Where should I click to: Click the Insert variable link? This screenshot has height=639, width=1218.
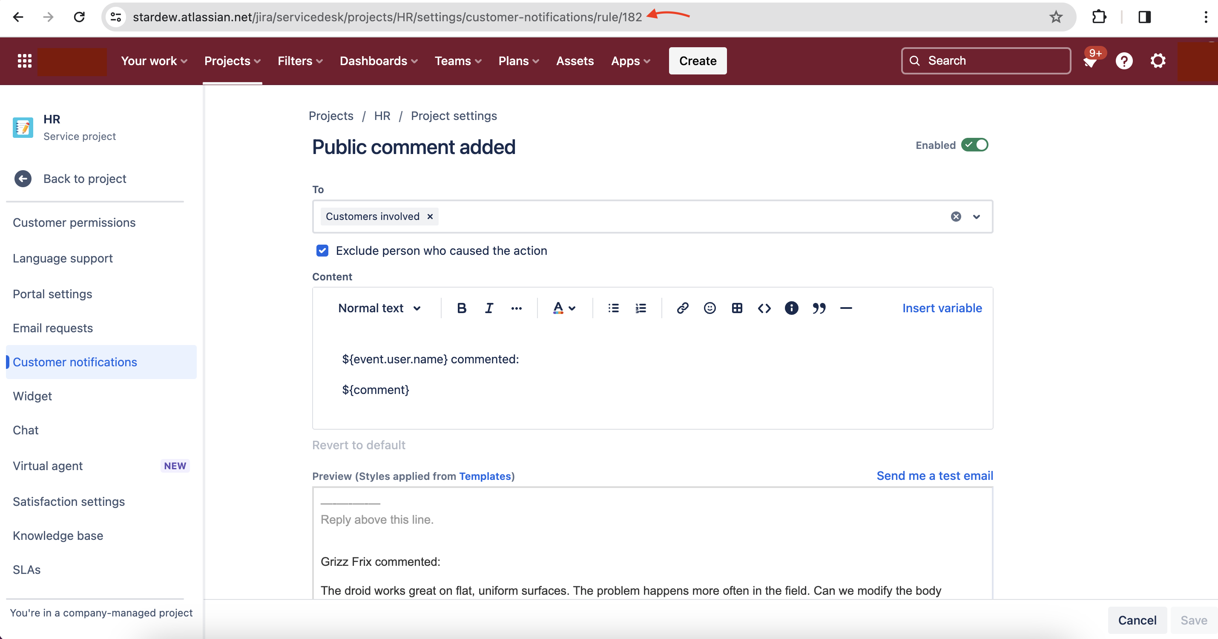click(942, 308)
